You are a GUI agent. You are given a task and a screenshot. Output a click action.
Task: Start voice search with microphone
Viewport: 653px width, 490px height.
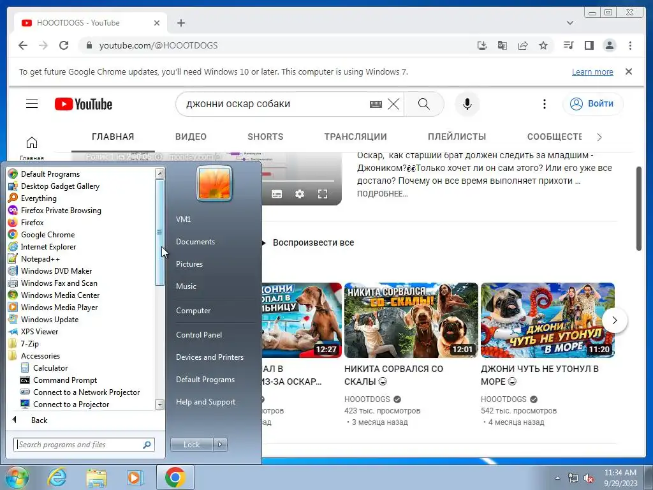(x=467, y=104)
